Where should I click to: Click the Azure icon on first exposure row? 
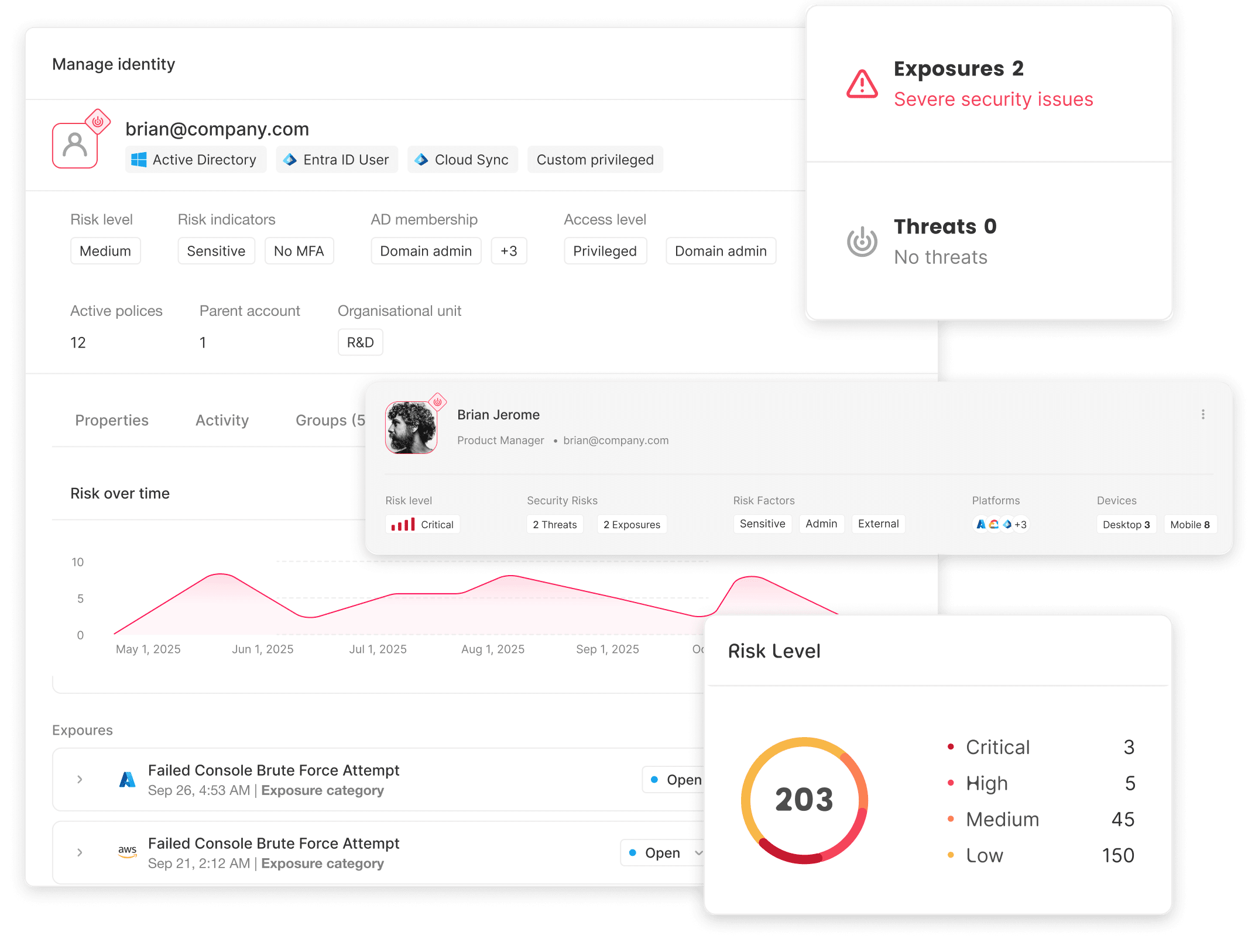127,779
